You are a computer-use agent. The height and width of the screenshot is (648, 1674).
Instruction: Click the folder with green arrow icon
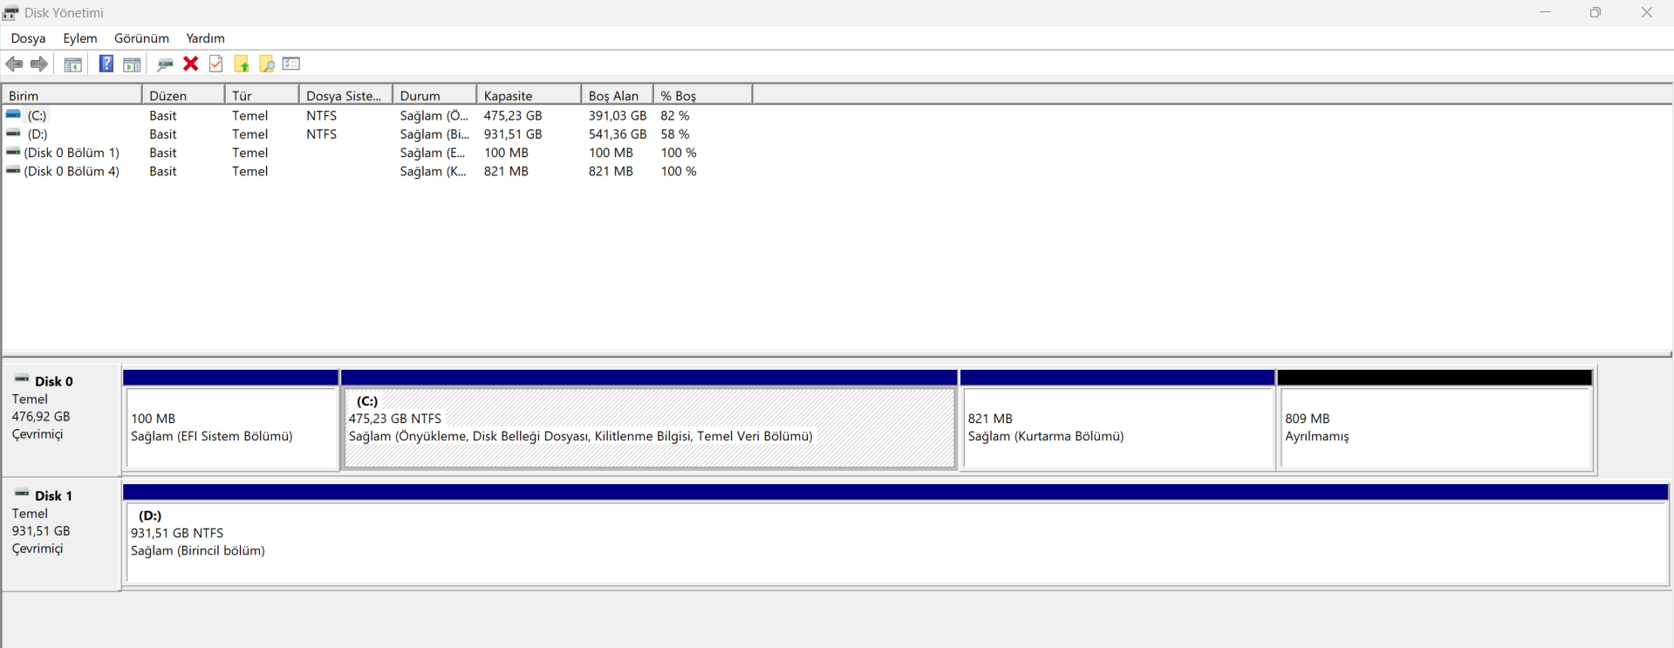point(242,64)
